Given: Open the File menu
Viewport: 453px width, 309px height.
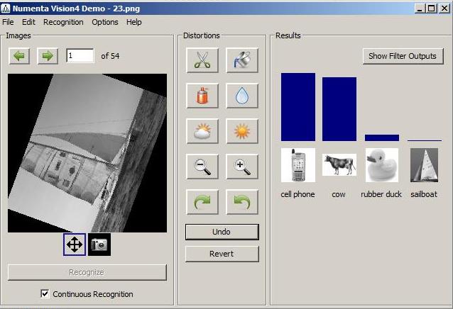Looking at the screenshot, I should 8,22.
